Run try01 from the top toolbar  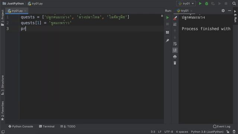pos(200,3)
